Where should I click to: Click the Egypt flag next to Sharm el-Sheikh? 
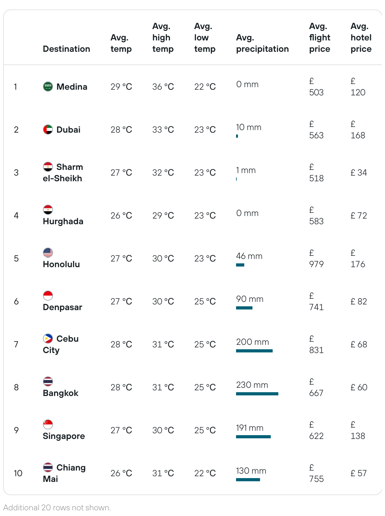tap(48, 167)
